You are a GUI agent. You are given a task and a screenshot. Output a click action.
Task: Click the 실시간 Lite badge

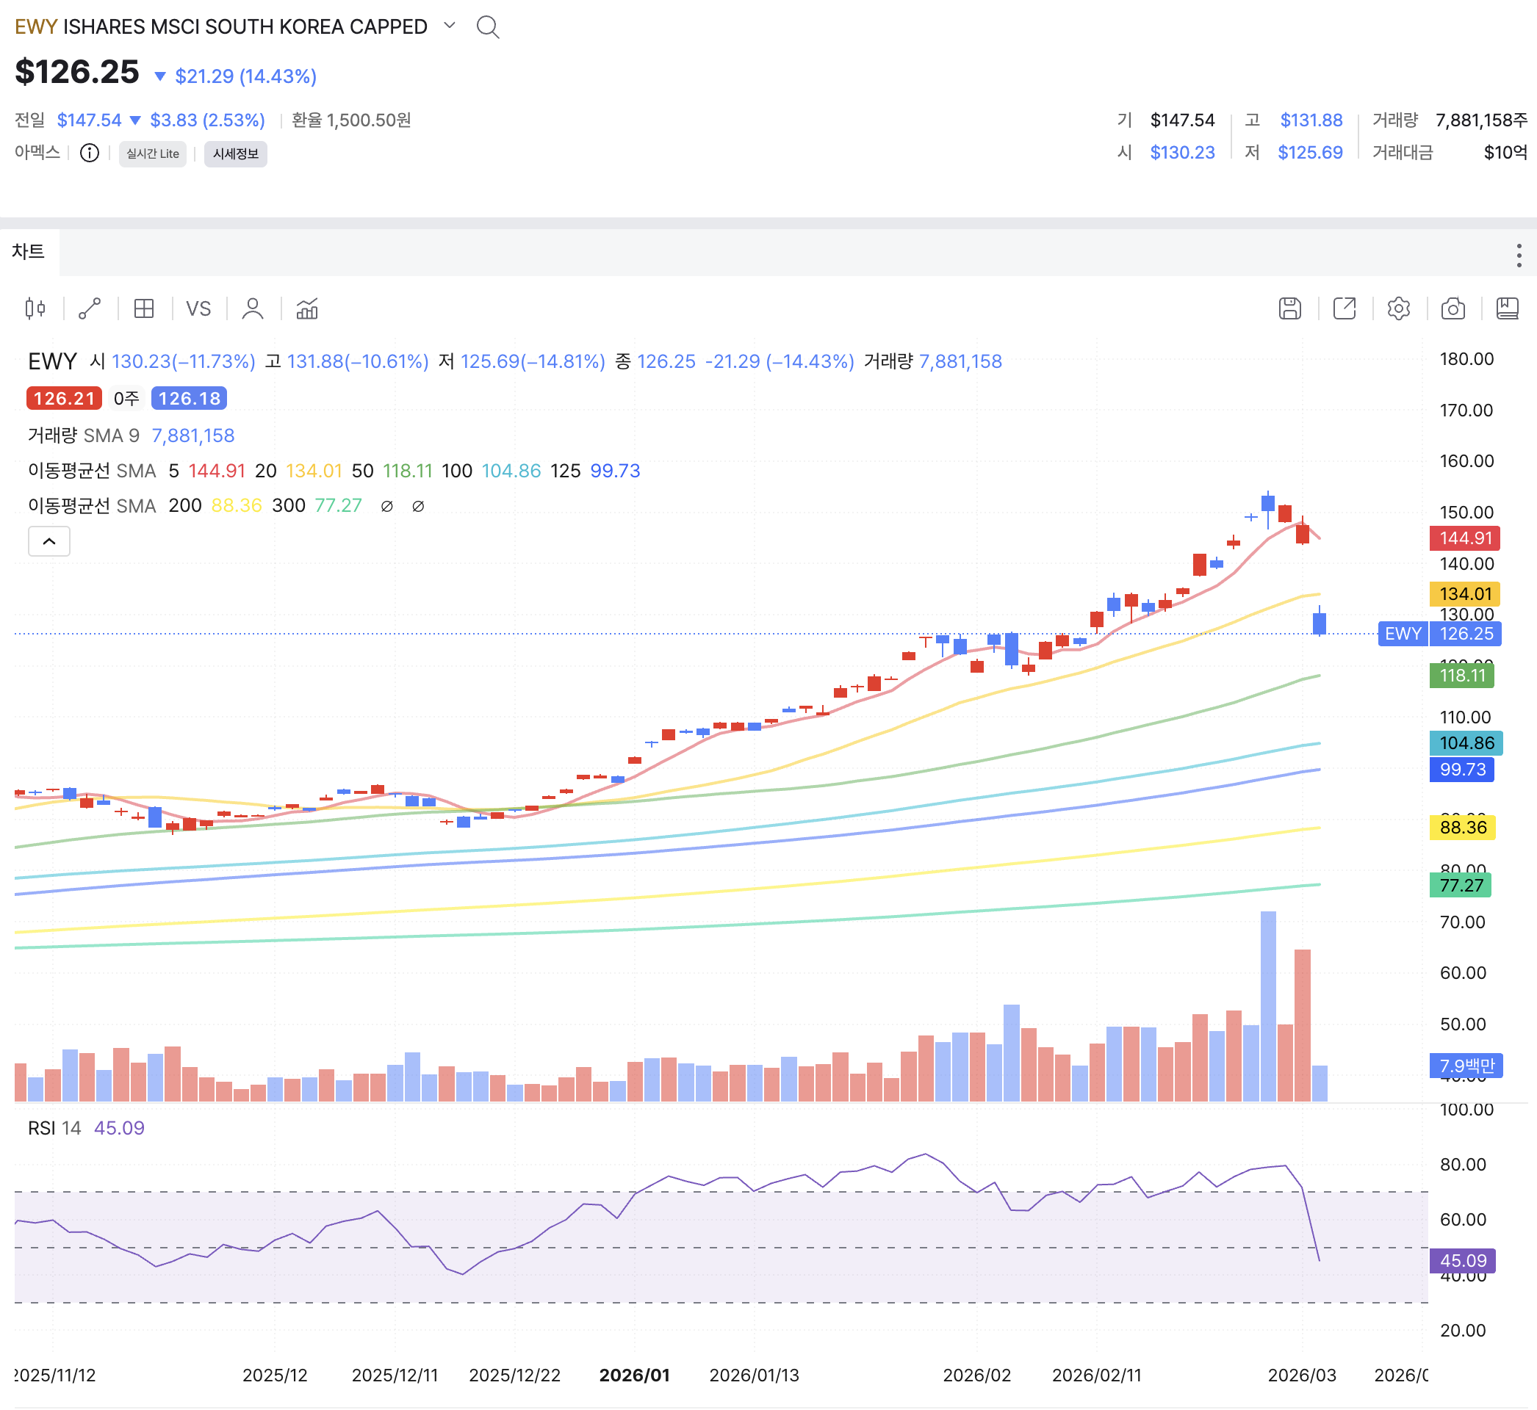[x=153, y=153]
